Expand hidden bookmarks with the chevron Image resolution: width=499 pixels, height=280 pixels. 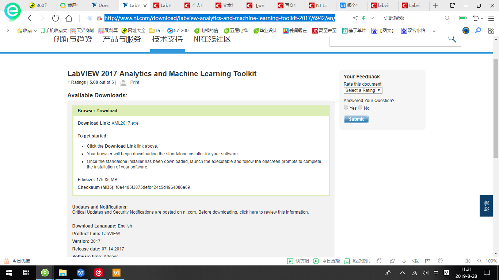point(434,31)
